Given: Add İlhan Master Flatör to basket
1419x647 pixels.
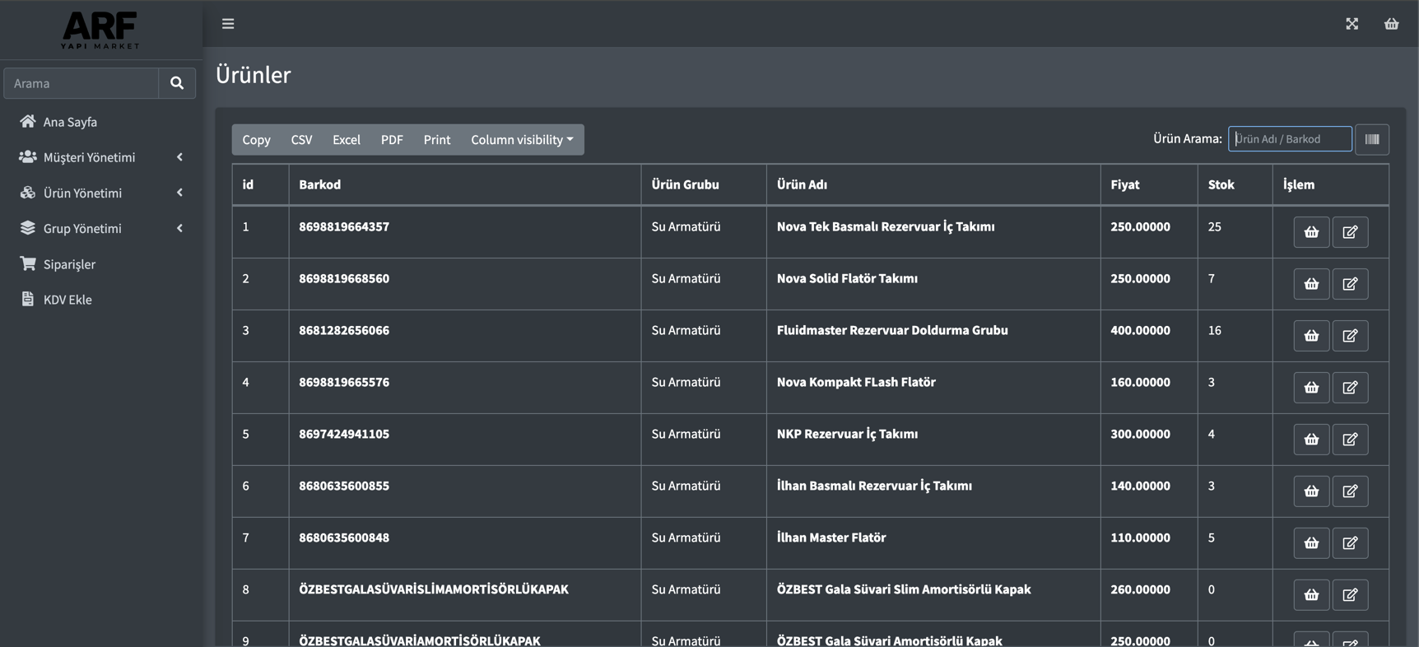Looking at the screenshot, I should click(1312, 543).
